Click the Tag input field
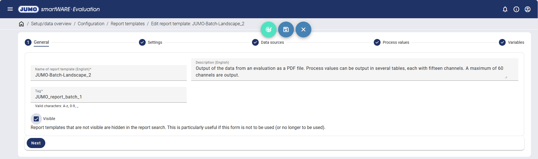Screen dimensions: 538x159 click(109, 97)
